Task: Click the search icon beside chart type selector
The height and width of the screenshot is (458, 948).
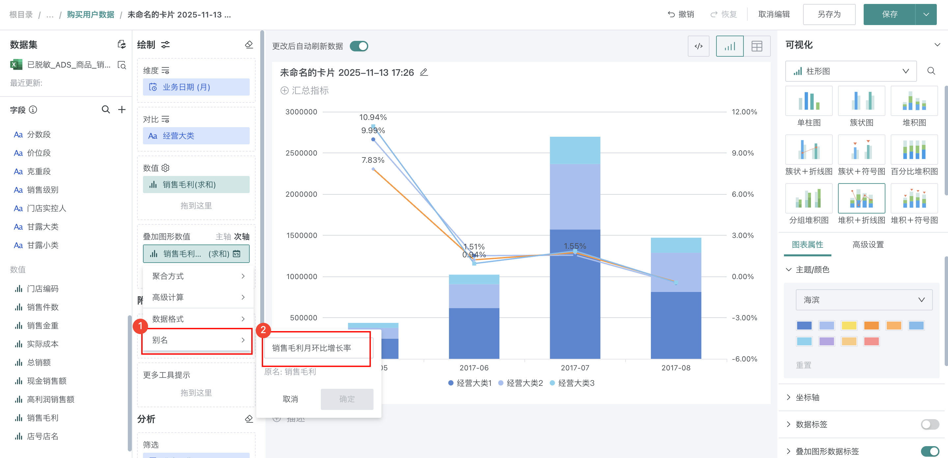Action: tap(931, 71)
